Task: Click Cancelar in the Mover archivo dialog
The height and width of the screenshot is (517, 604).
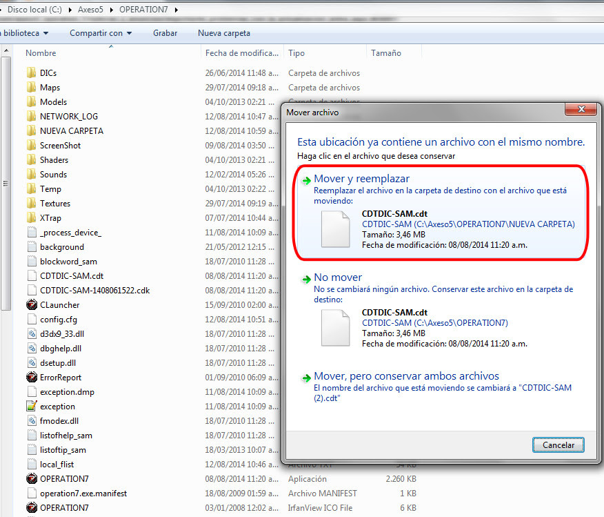Action: tap(558, 445)
